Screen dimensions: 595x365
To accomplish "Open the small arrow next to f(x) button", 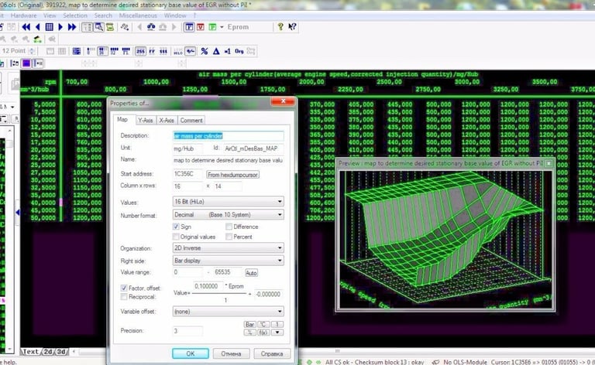I will [x=278, y=333].
